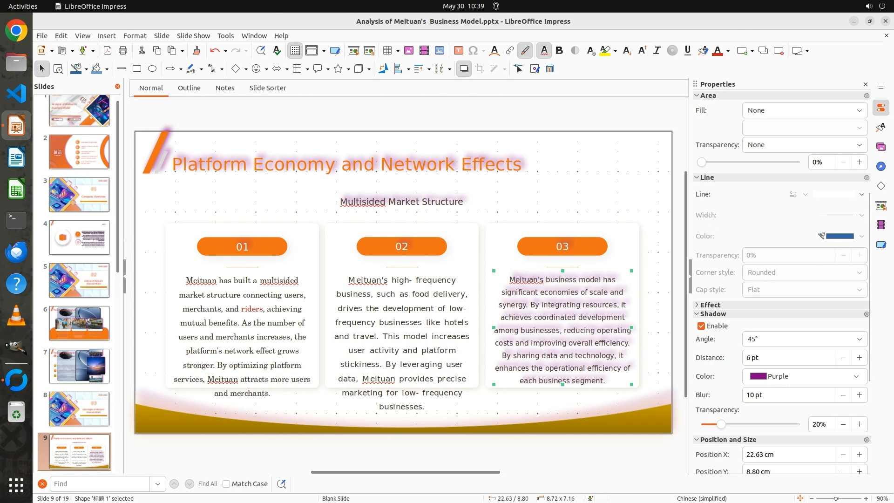Viewport: 894px width, 503px height.
Task: Open the shadow Angle dropdown
Action: [859, 339]
